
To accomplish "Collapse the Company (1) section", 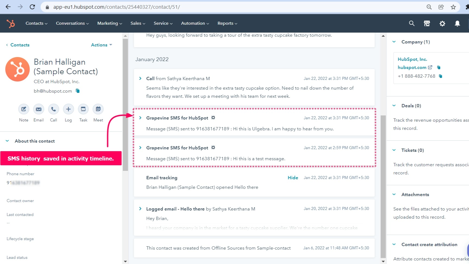I will click(x=394, y=42).
